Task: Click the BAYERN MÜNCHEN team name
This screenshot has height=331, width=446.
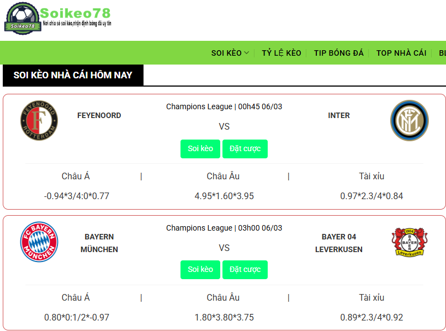Action: 99,243
